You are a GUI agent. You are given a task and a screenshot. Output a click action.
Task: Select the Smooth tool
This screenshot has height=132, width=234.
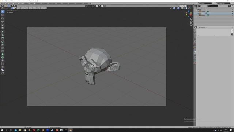coord(3,63)
